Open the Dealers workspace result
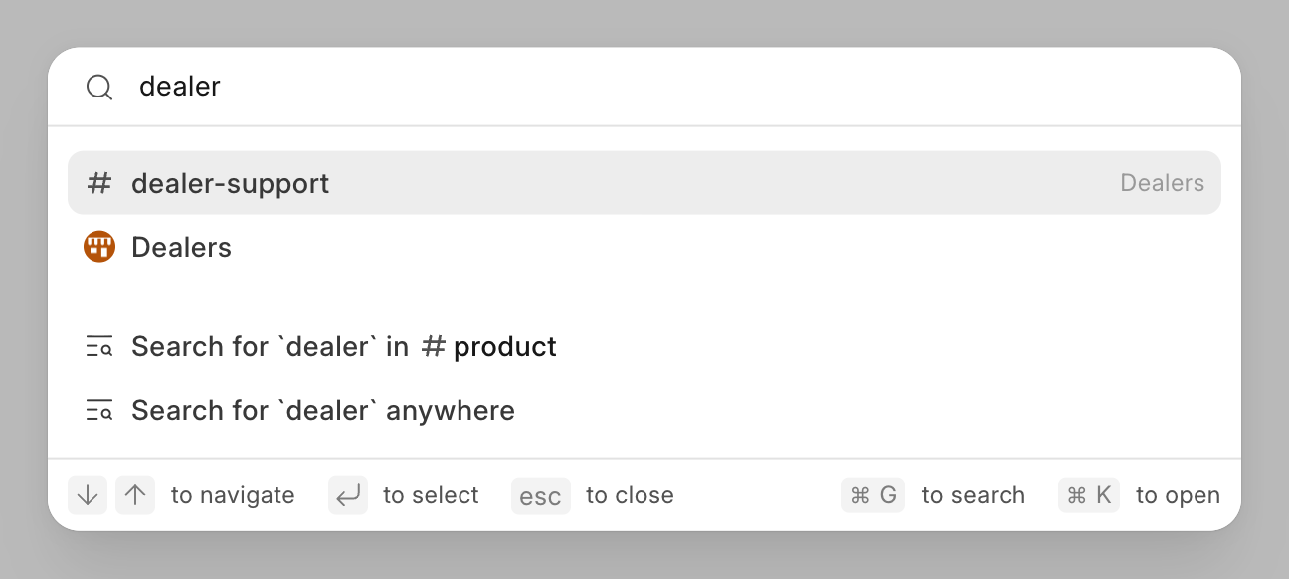Image resolution: width=1289 pixels, height=579 pixels. click(x=644, y=247)
